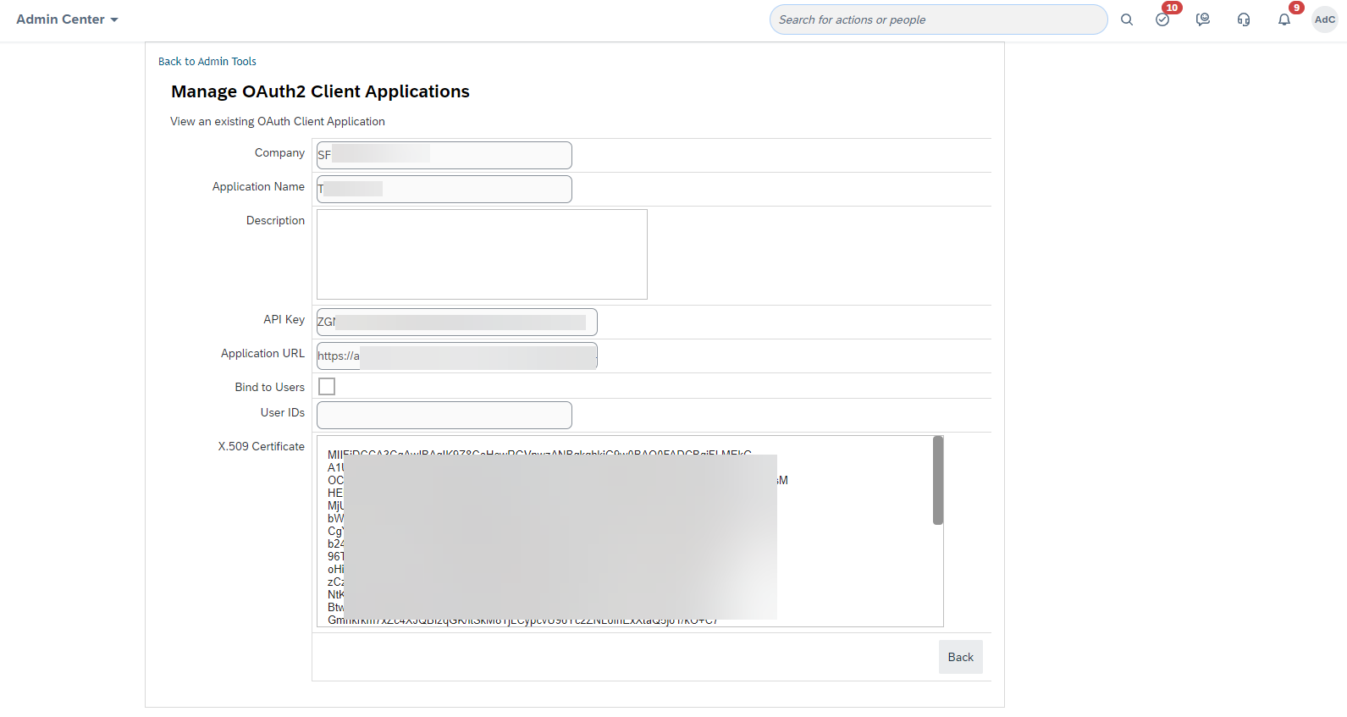
Task: Click the View an existing OAuth Client Application text
Action: coord(278,122)
